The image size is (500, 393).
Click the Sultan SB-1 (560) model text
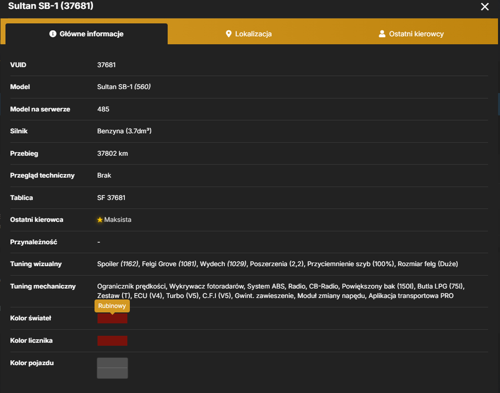pos(124,86)
